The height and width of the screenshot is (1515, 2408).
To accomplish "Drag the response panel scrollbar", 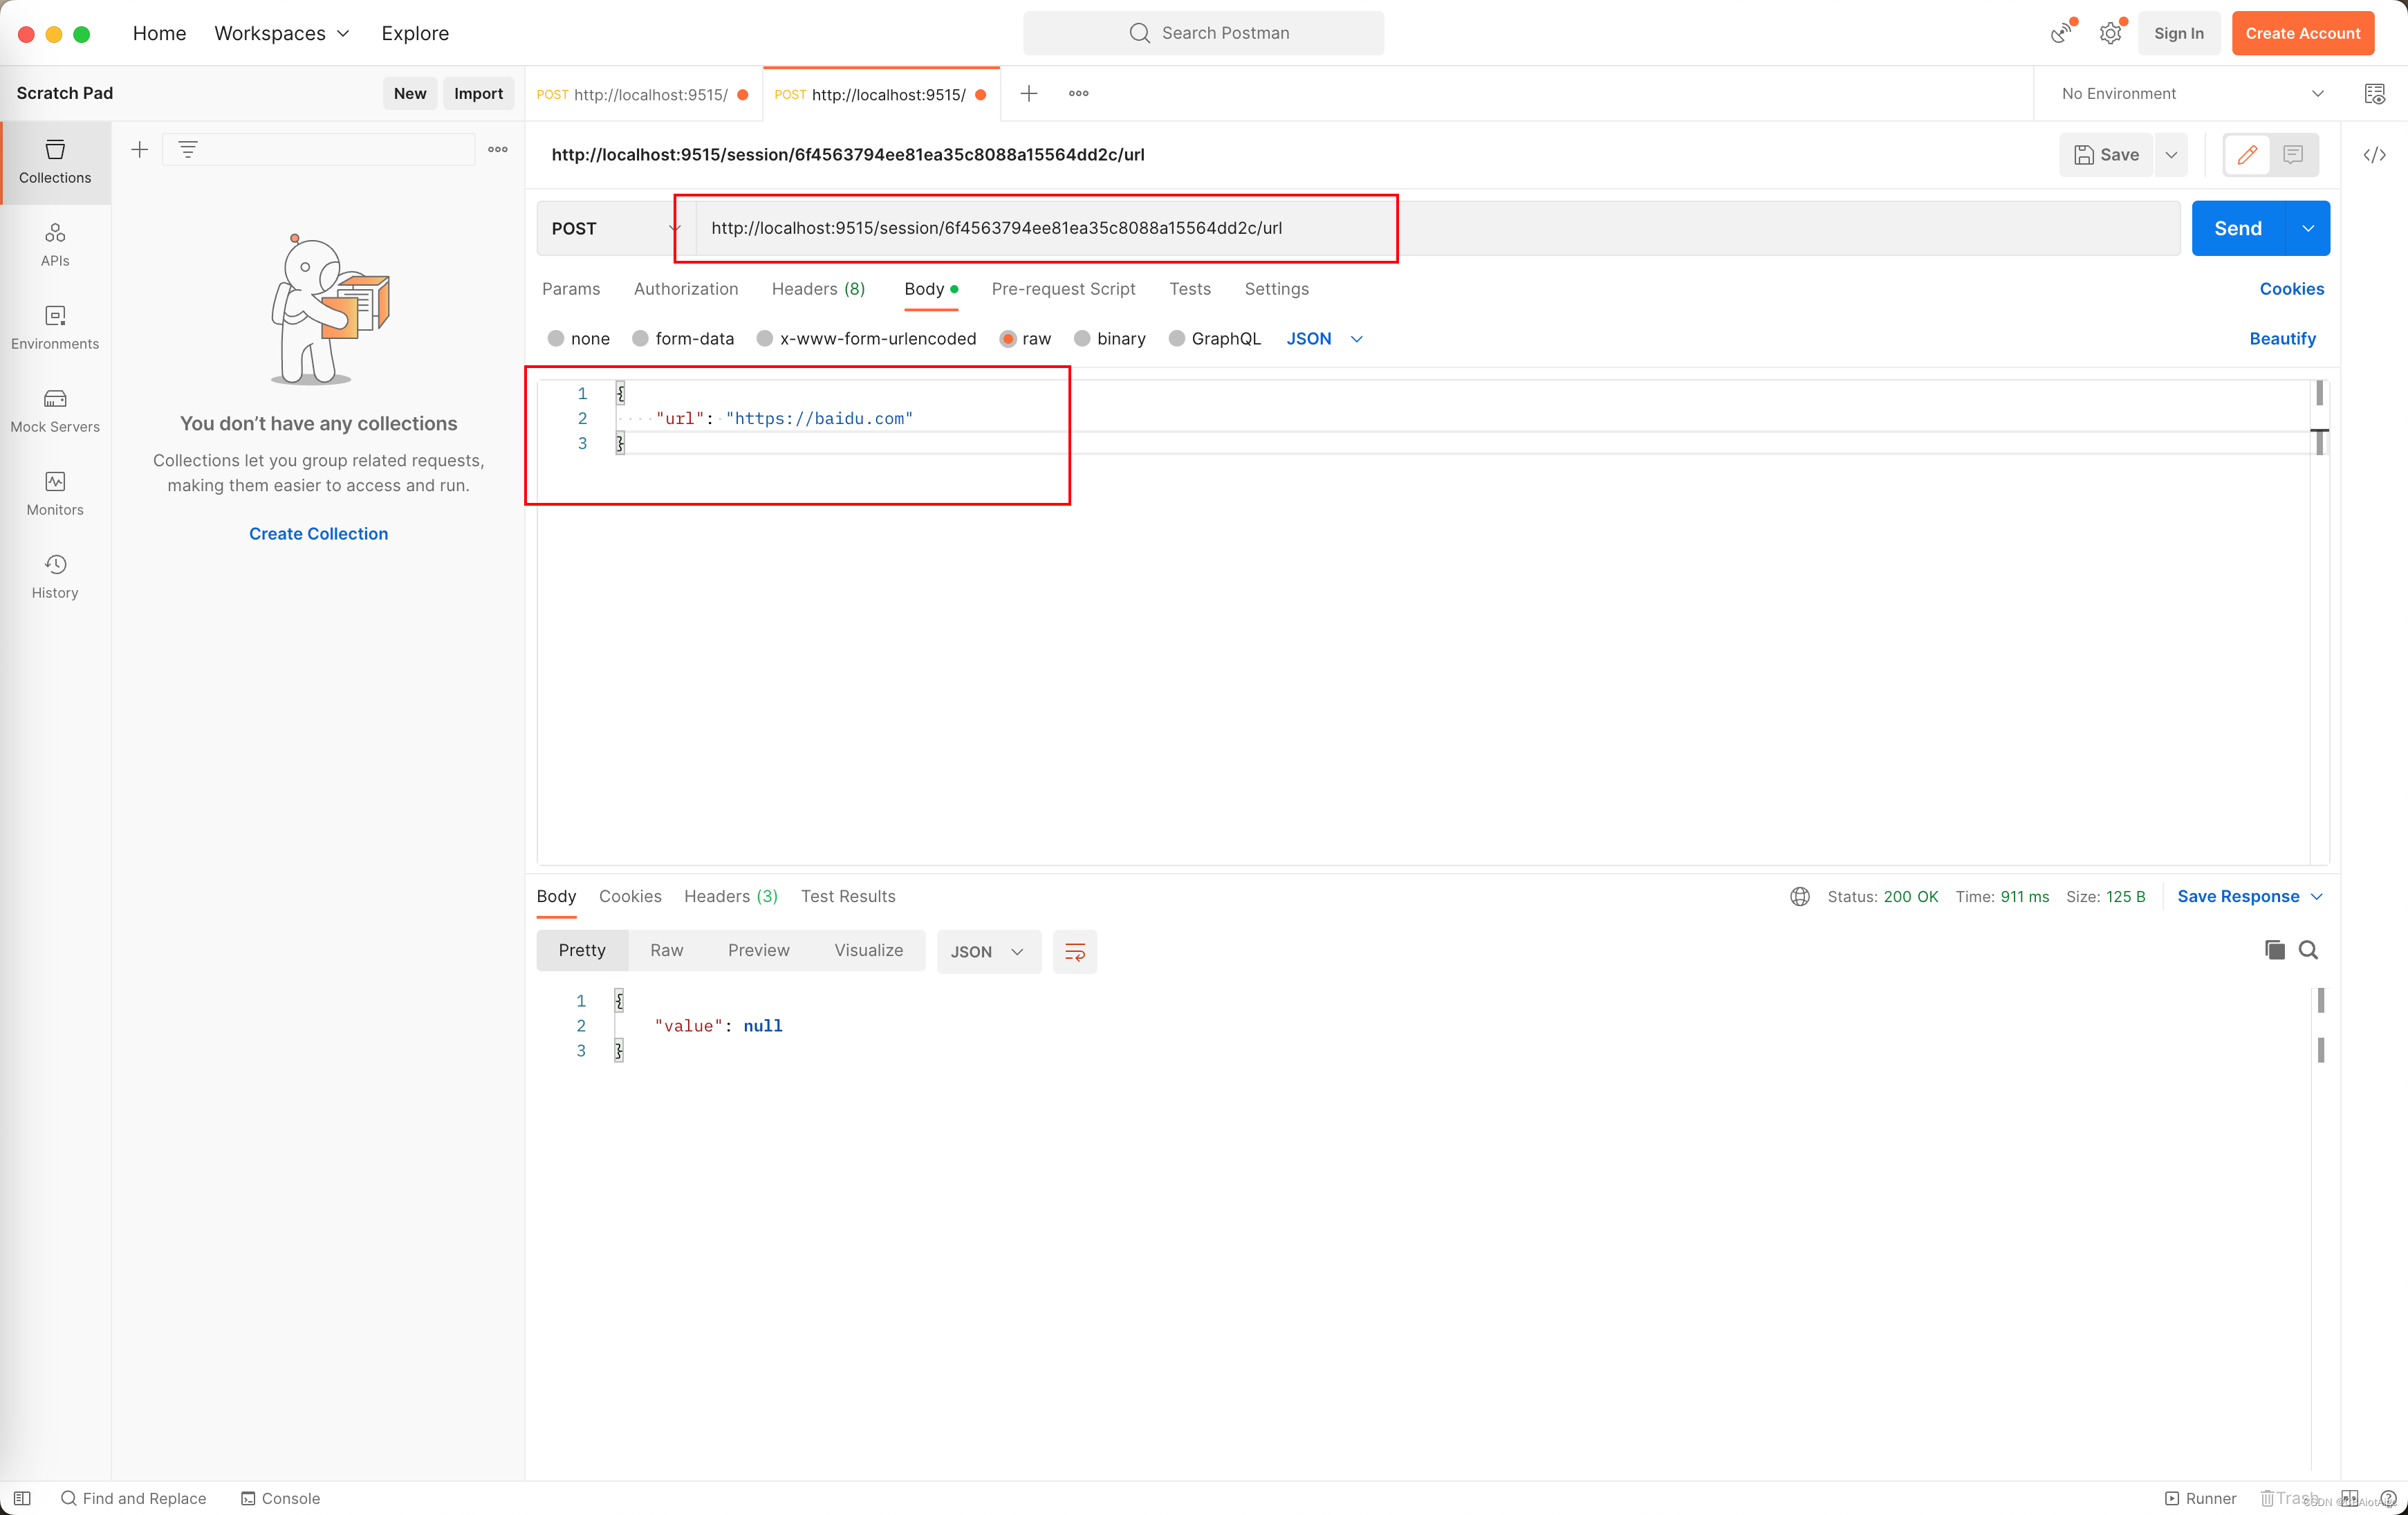I will click(2321, 1005).
